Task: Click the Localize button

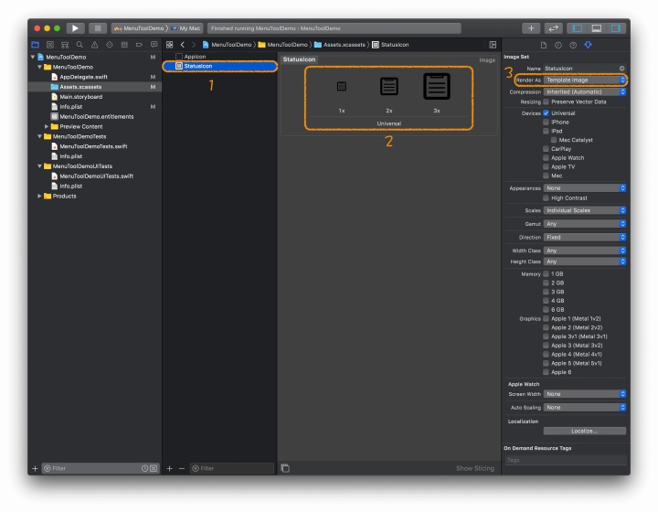Action: click(x=585, y=431)
